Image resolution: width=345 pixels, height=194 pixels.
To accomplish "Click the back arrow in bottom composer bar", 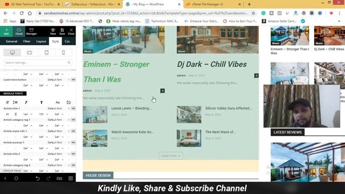I will 5,178.
